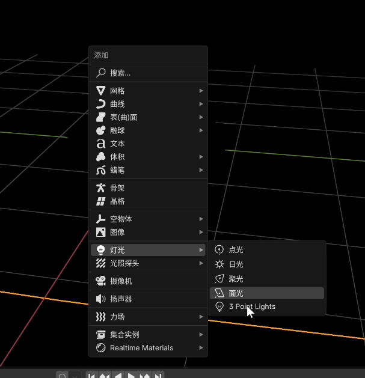This screenshot has width=365, height=378.
Task: Expand the 曲线 submenu arrow
Action: [x=201, y=104]
